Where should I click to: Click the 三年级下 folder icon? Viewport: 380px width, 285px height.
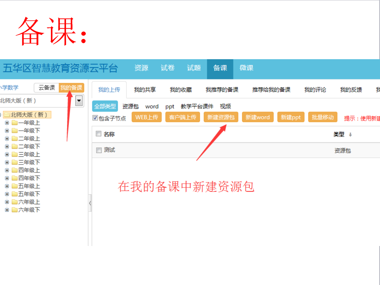pyautogui.click(x=15, y=162)
